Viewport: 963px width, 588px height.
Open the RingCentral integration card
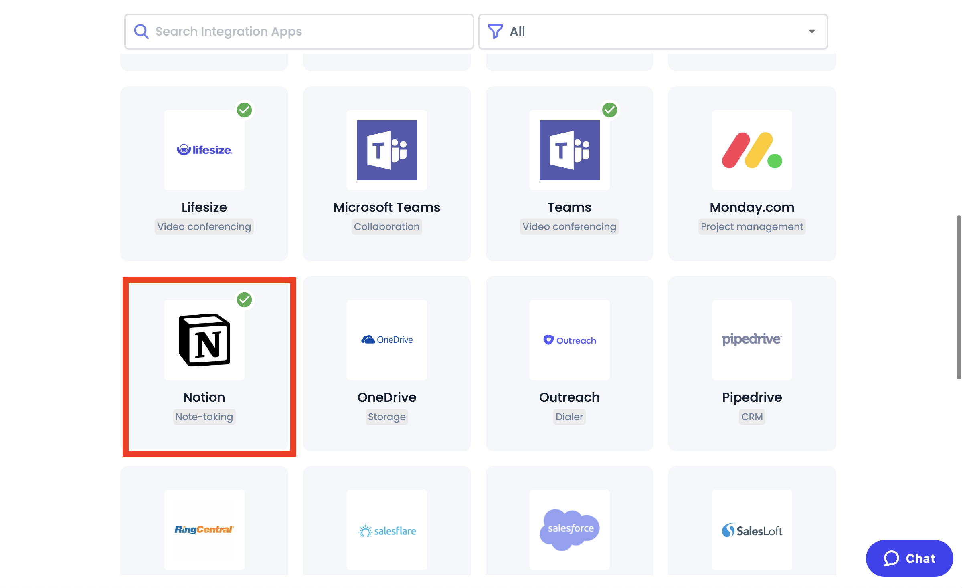tap(204, 530)
